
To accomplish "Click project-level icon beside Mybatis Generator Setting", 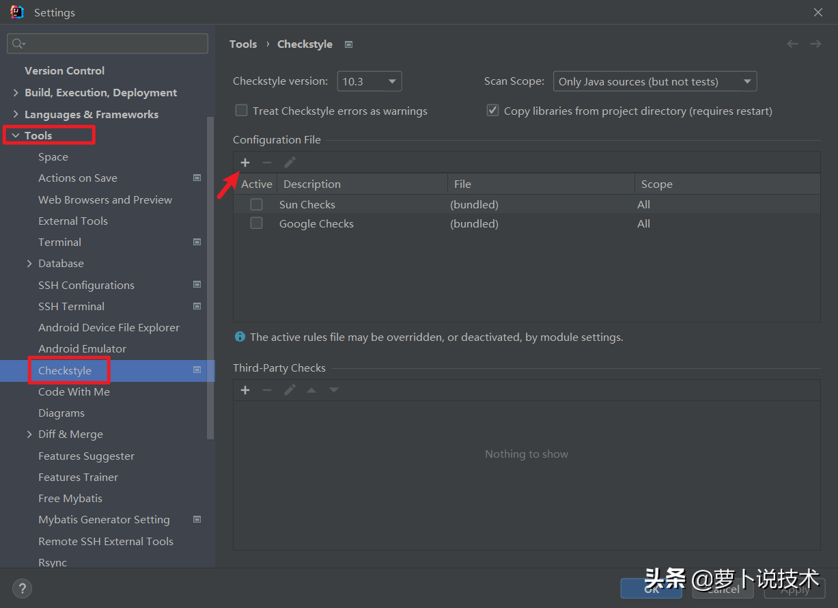I will 197,519.
